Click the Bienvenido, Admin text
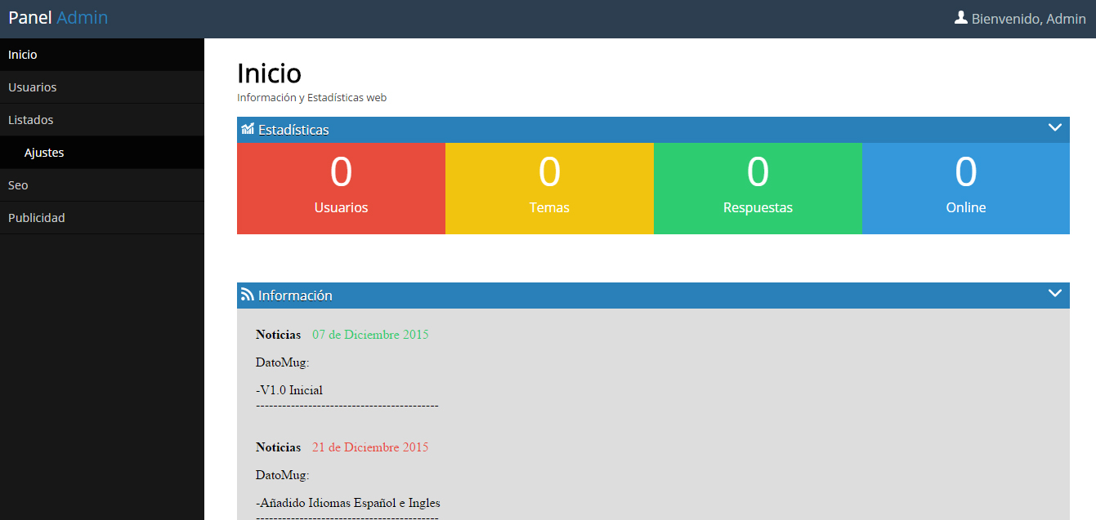 point(1028,19)
